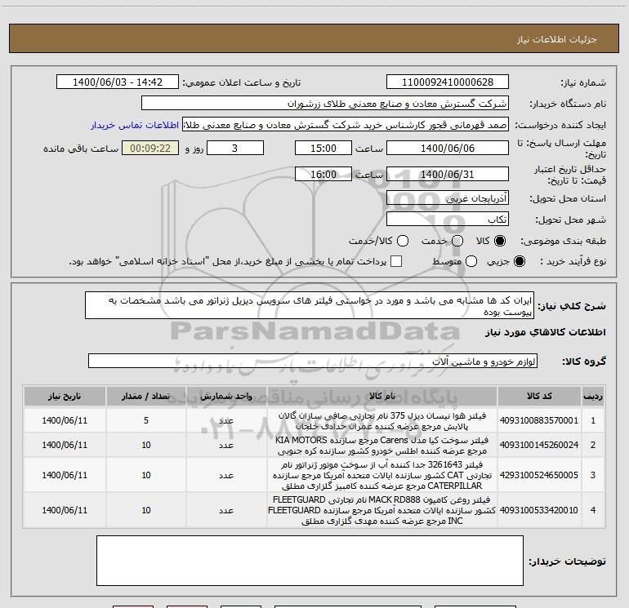Open اطلاعات تماس خریدار link
This screenshot has width=629, height=608.
(135, 125)
